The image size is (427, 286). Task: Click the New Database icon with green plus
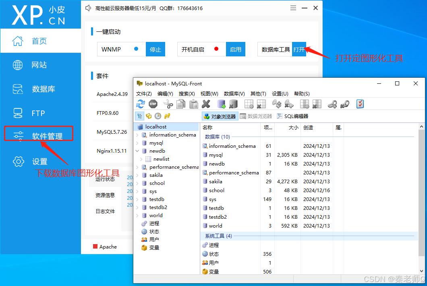coord(221,104)
